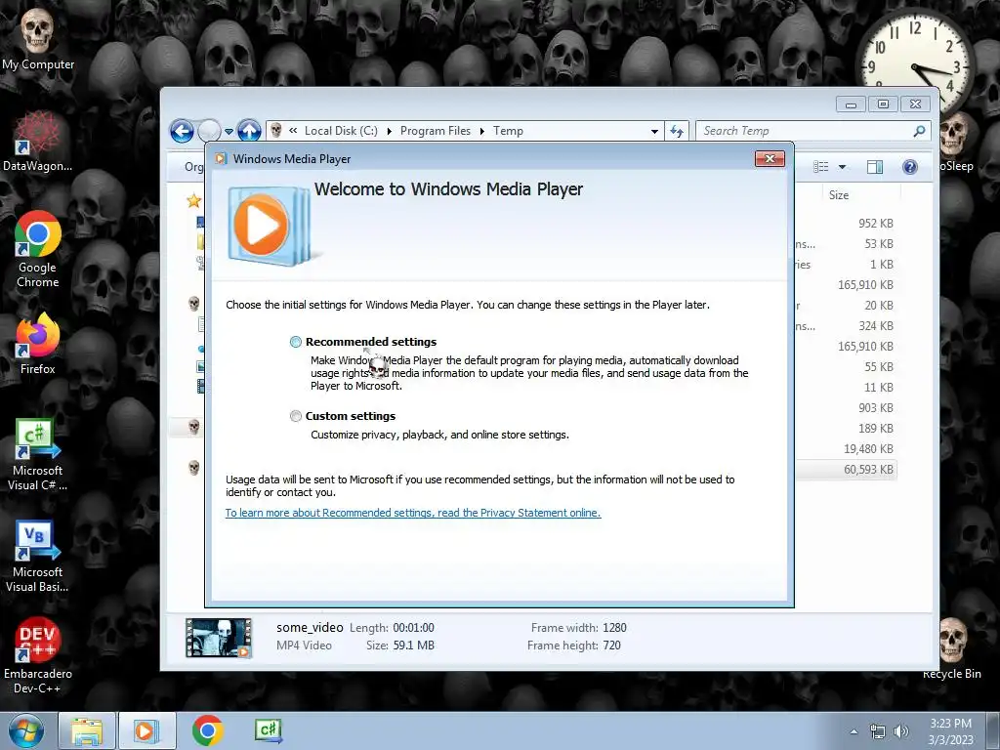Viewport: 1000px width, 750px height.
Task: Expand the address bar history dropdown
Action: click(654, 132)
